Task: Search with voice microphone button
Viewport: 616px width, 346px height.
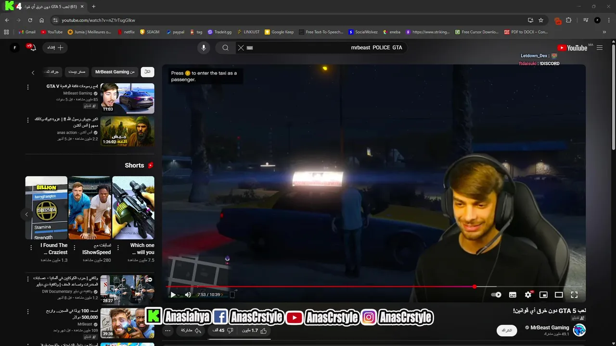Action: click(x=204, y=48)
